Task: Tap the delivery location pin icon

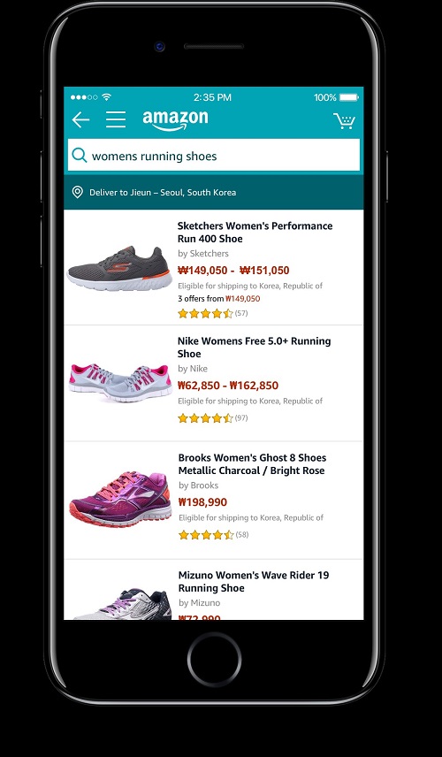Action: pos(77,192)
